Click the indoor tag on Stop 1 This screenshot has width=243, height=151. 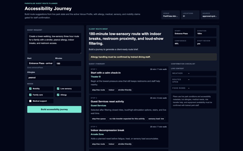click(x=112, y=90)
